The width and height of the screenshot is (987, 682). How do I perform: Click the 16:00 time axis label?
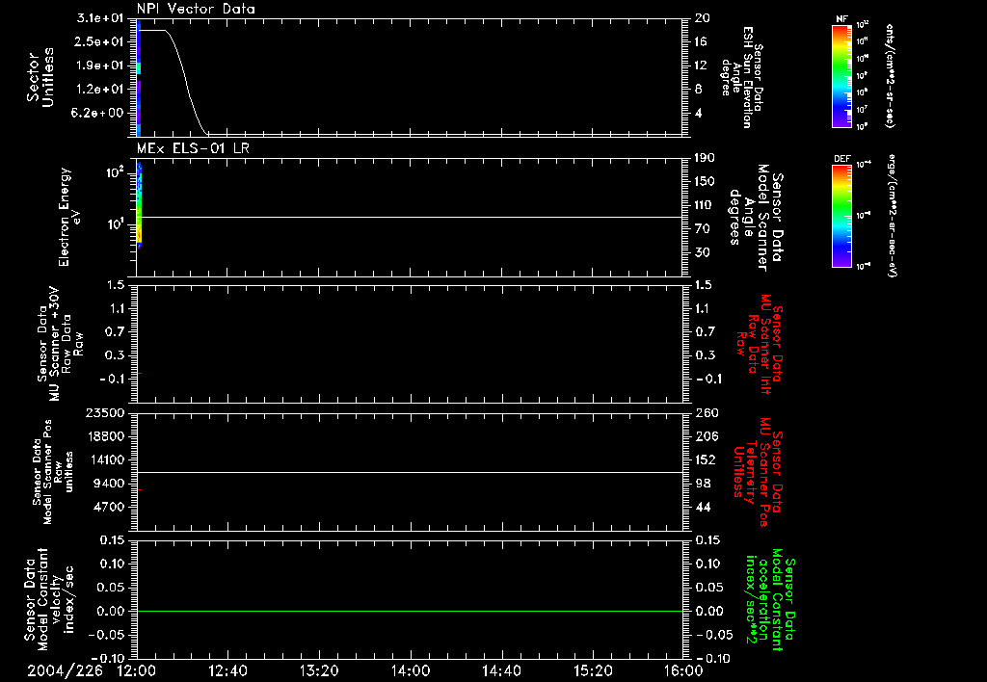pyautogui.click(x=683, y=670)
